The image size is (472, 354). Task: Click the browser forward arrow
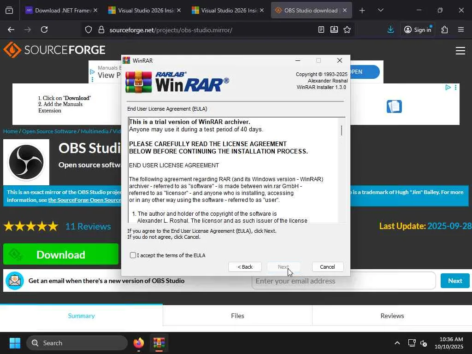[28, 30]
